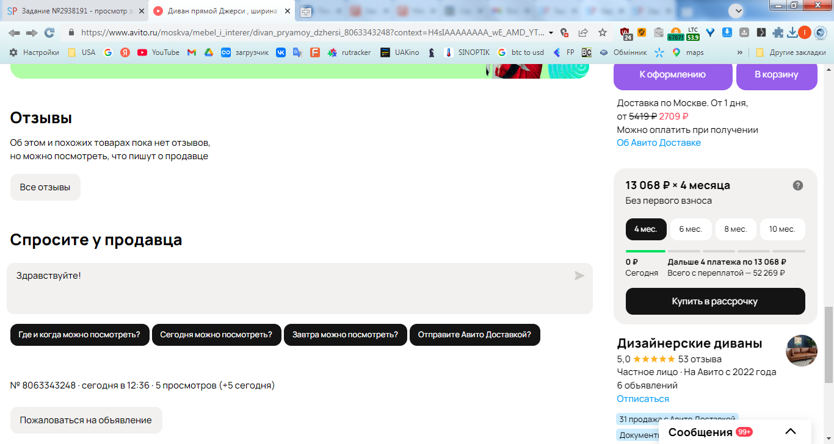The height and width of the screenshot is (444, 834).
Task: Open the Google Drive bookmark icon
Action: point(208,52)
